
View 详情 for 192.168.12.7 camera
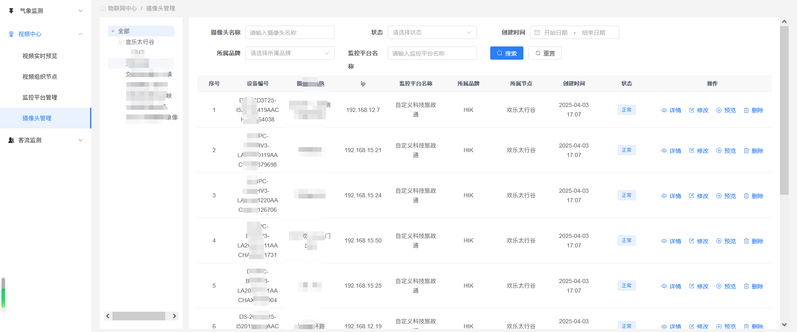tap(671, 110)
